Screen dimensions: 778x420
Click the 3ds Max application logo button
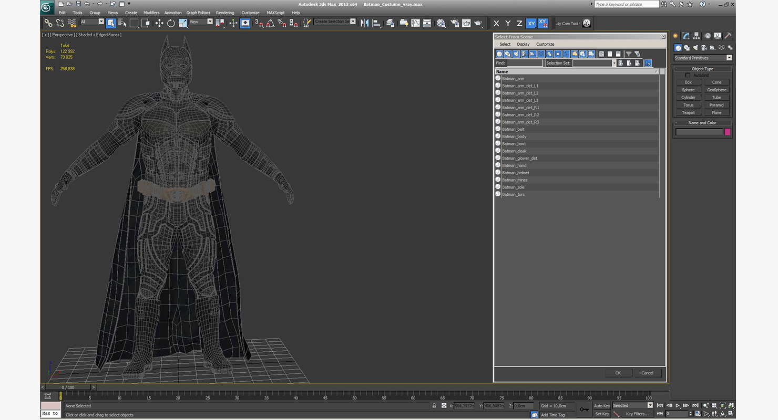click(47, 7)
